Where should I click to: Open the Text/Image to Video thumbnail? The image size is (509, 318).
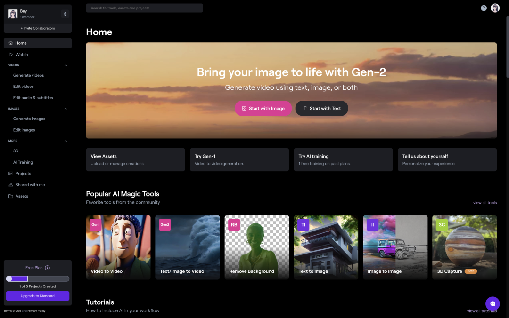pyautogui.click(x=187, y=247)
